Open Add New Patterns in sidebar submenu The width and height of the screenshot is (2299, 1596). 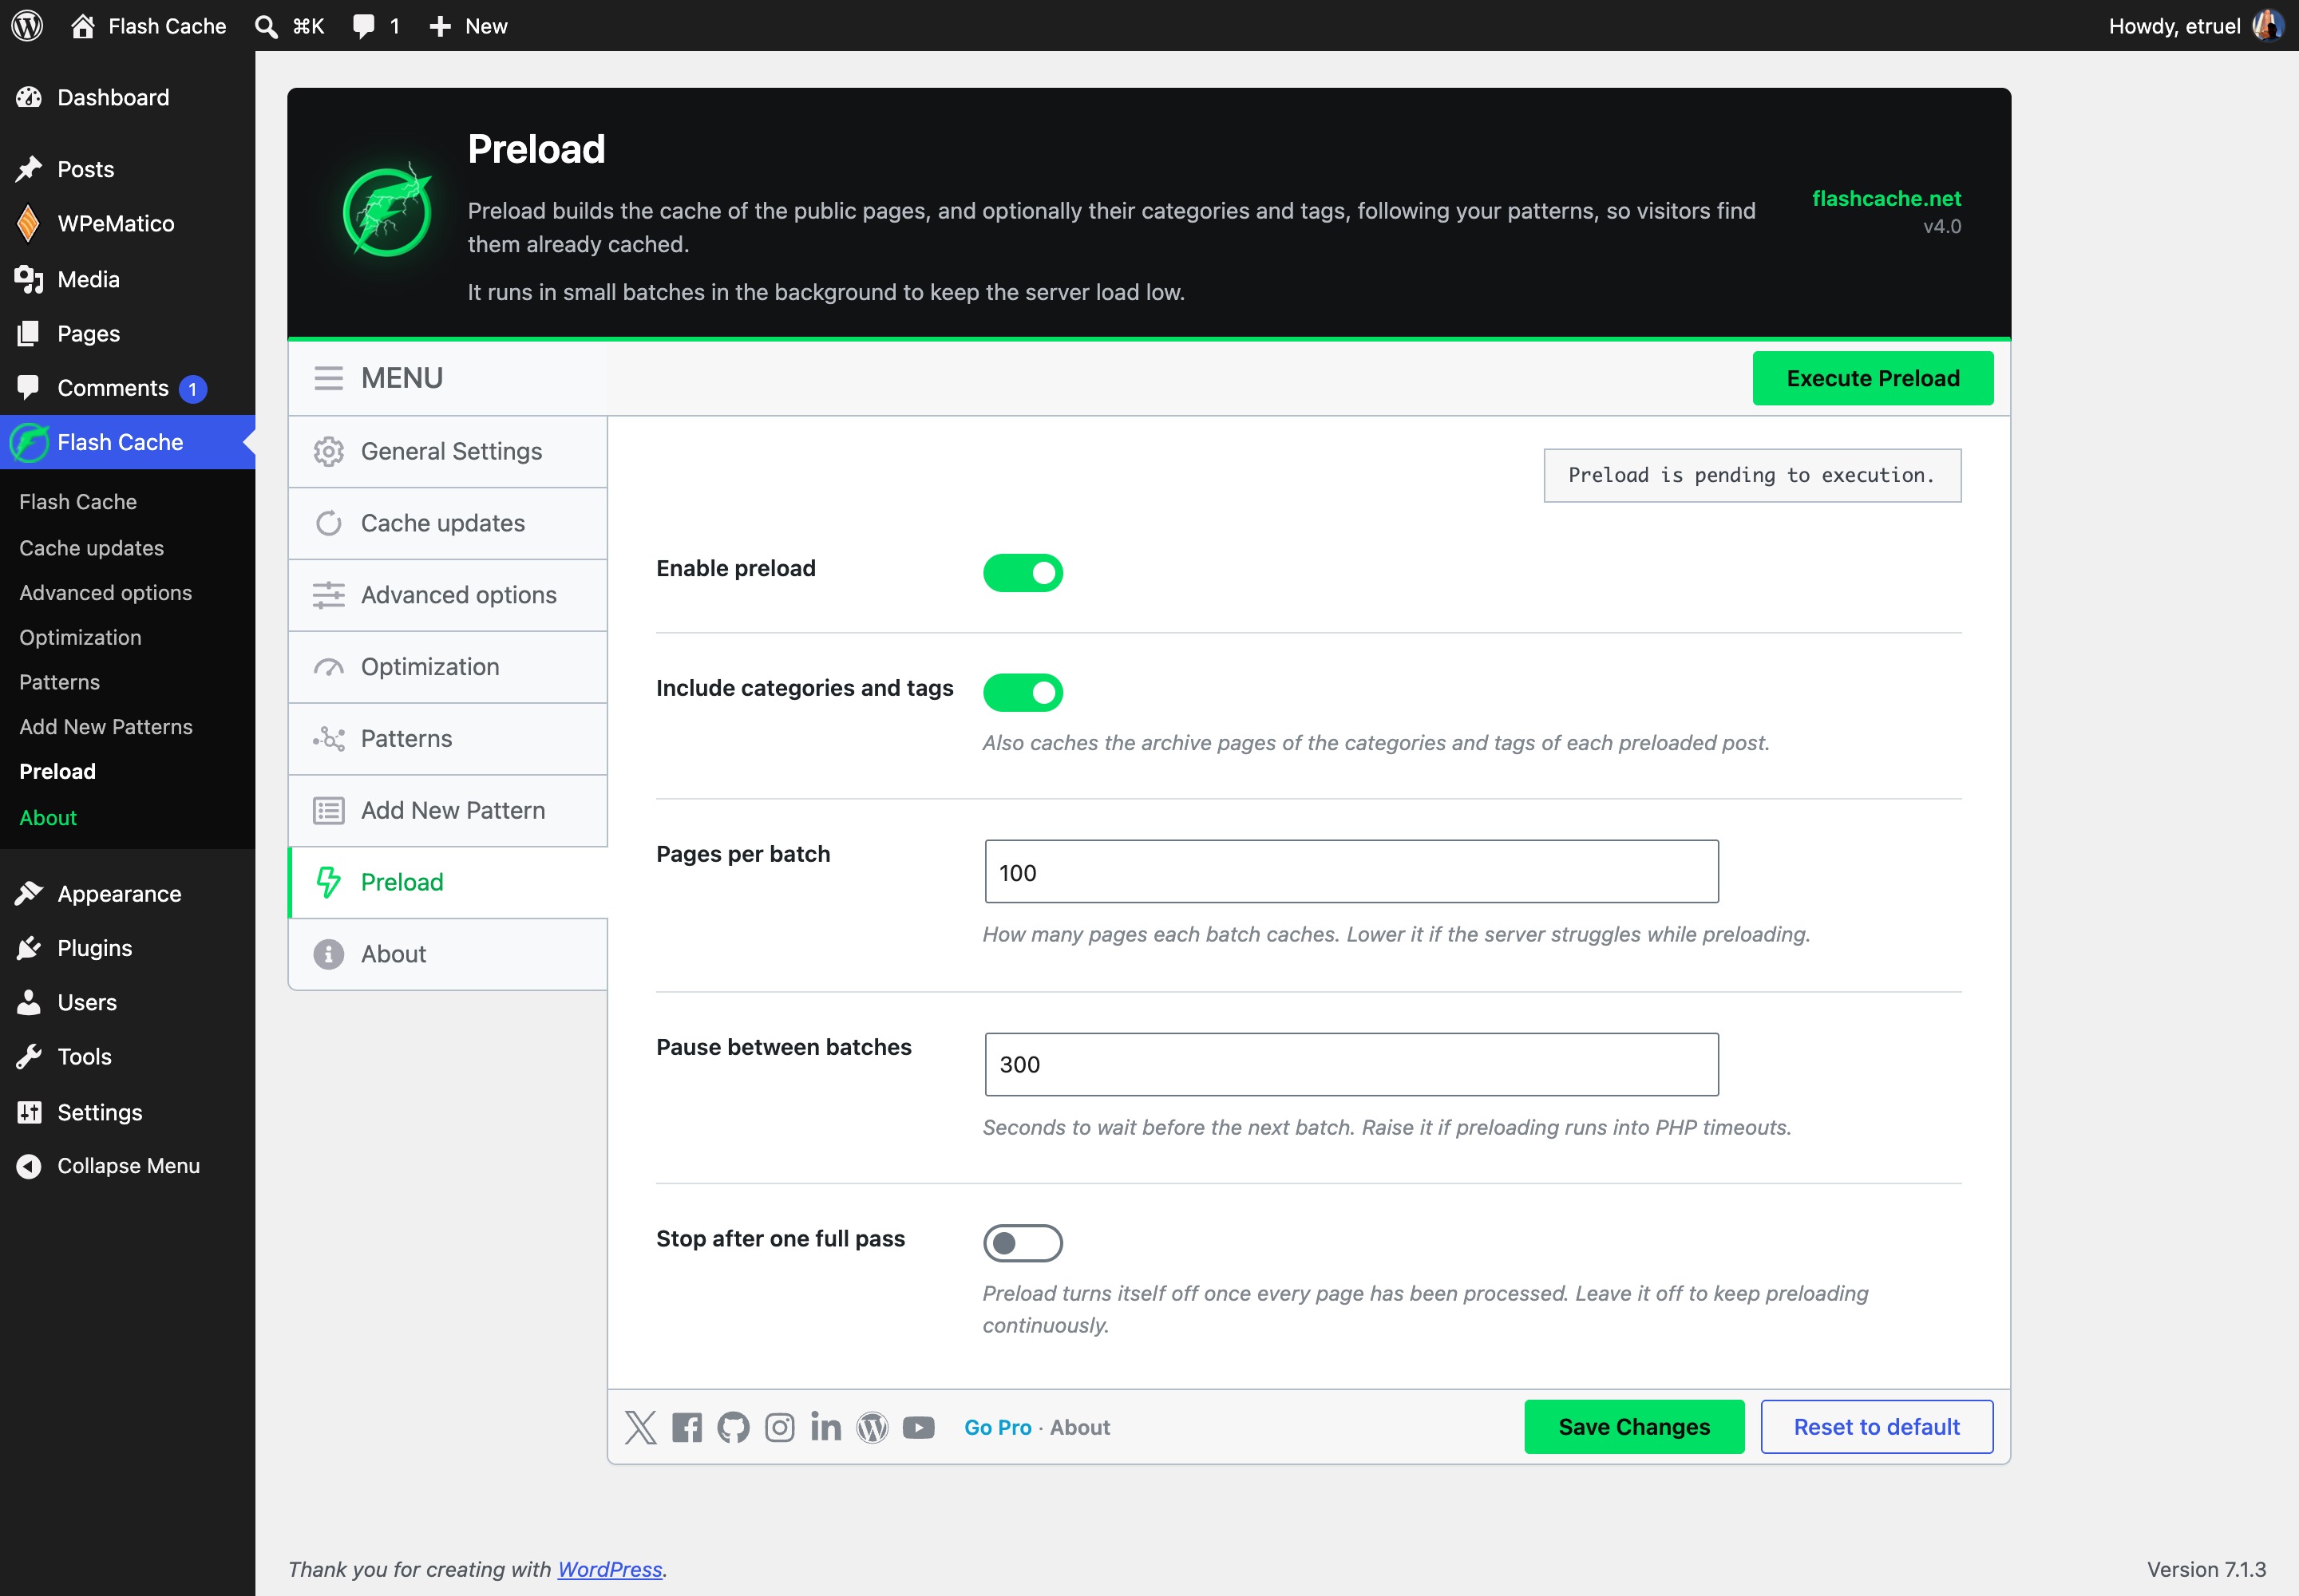coord(106,727)
